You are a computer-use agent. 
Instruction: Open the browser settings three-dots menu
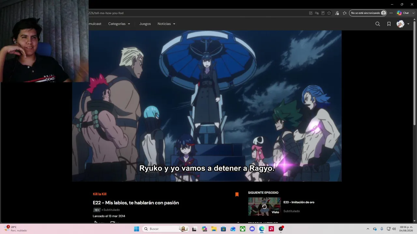391,13
